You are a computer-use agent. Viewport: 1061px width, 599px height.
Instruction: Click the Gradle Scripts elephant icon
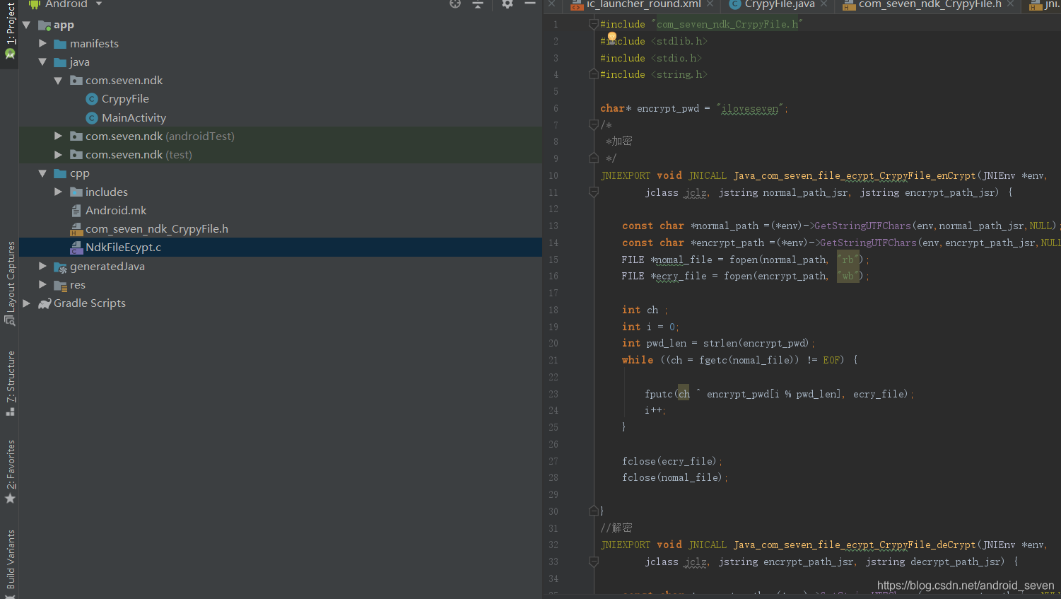[x=45, y=303]
